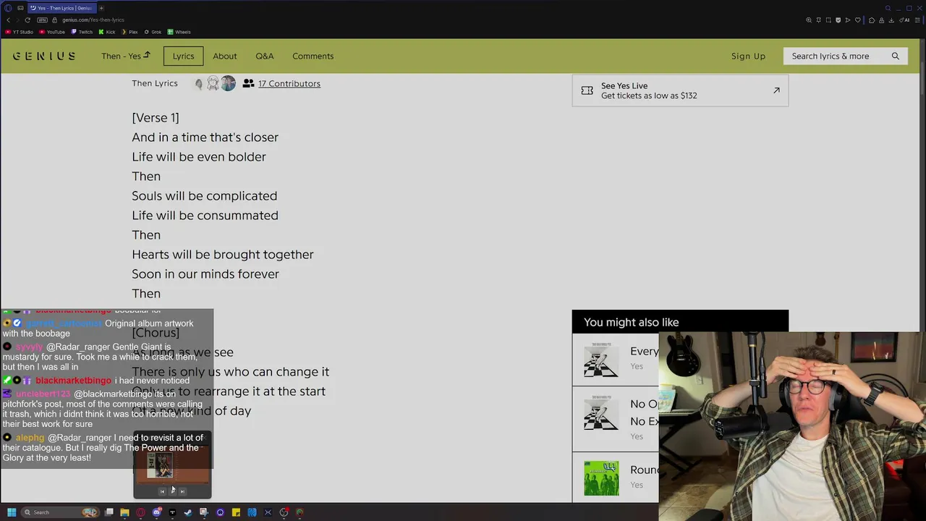
Task: Reload the page with refresh icon
Action: click(x=27, y=20)
